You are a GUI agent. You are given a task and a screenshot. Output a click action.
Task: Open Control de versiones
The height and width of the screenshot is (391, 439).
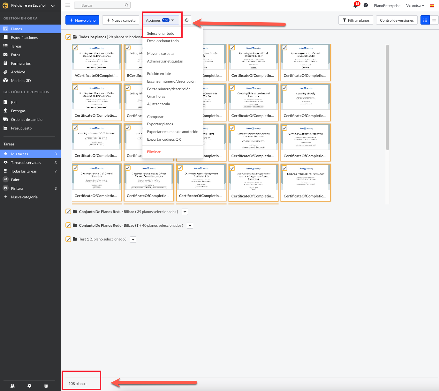(x=397, y=20)
